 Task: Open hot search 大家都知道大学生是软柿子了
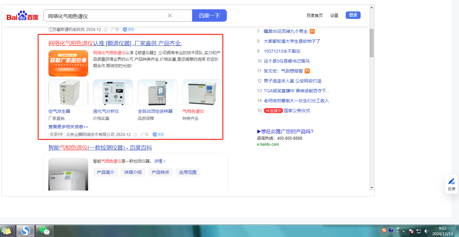[292, 41]
